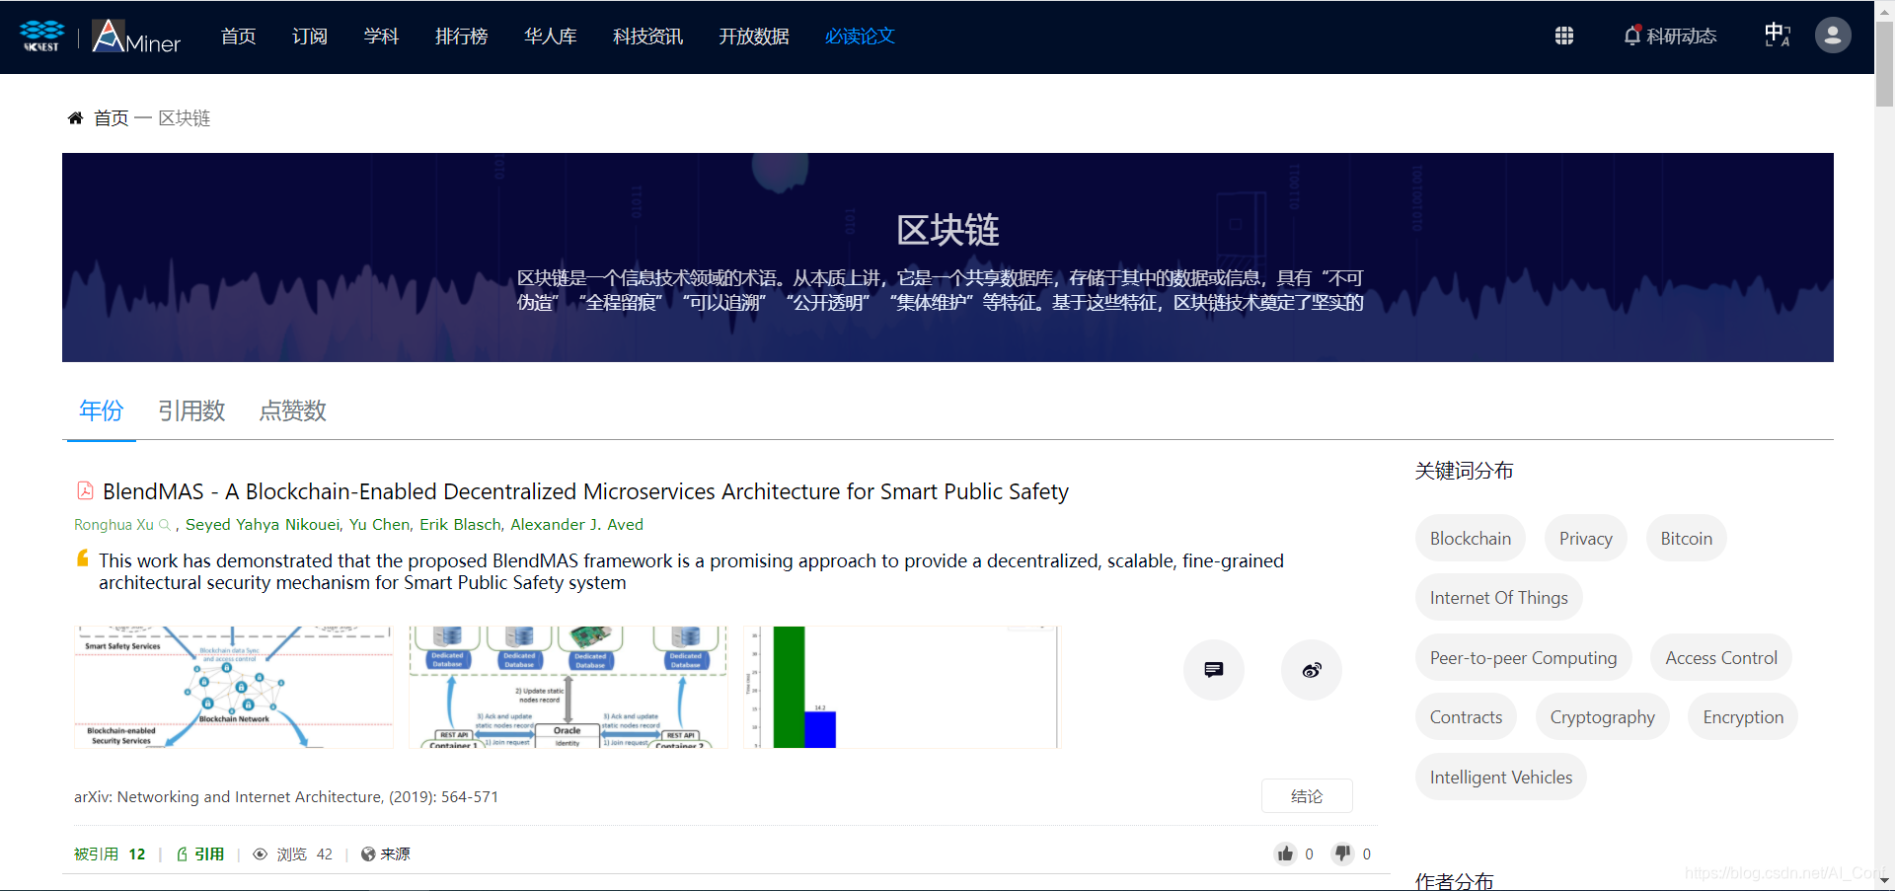Click the 首页 breadcrumb link
1895x891 pixels.
click(x=111, y=118)
